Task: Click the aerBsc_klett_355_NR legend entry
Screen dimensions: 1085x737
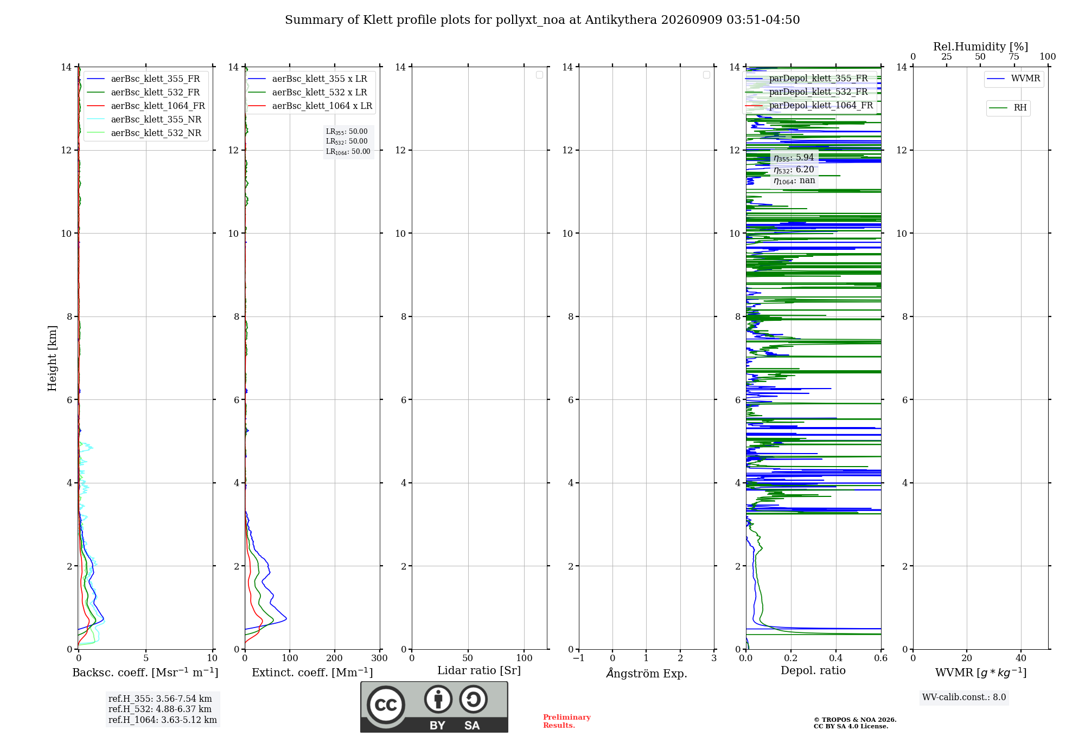Action: tap(144, 119)
